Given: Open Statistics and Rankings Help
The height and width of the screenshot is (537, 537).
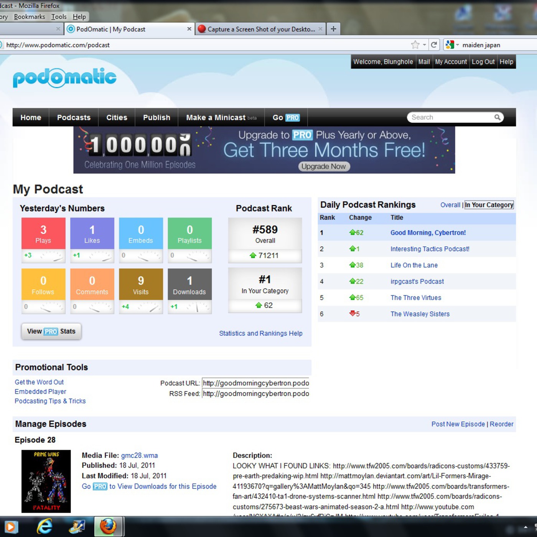Looking at the screenshot, I should click(x=261, y=333).
